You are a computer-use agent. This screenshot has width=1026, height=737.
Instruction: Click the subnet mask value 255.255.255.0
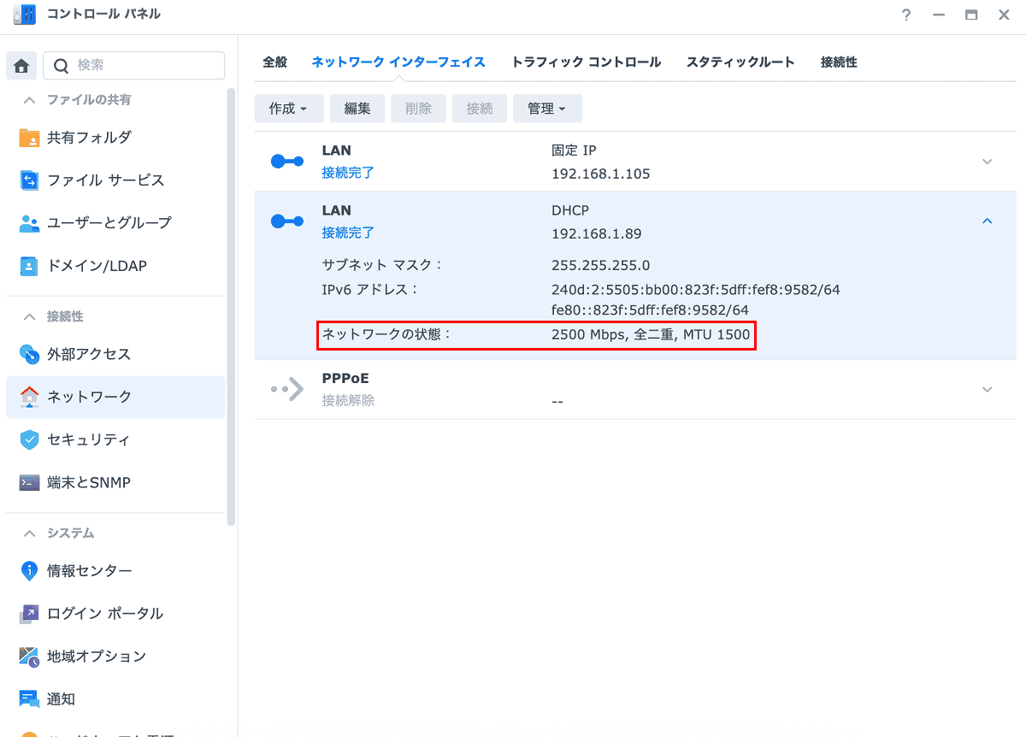tap(601, 265)
